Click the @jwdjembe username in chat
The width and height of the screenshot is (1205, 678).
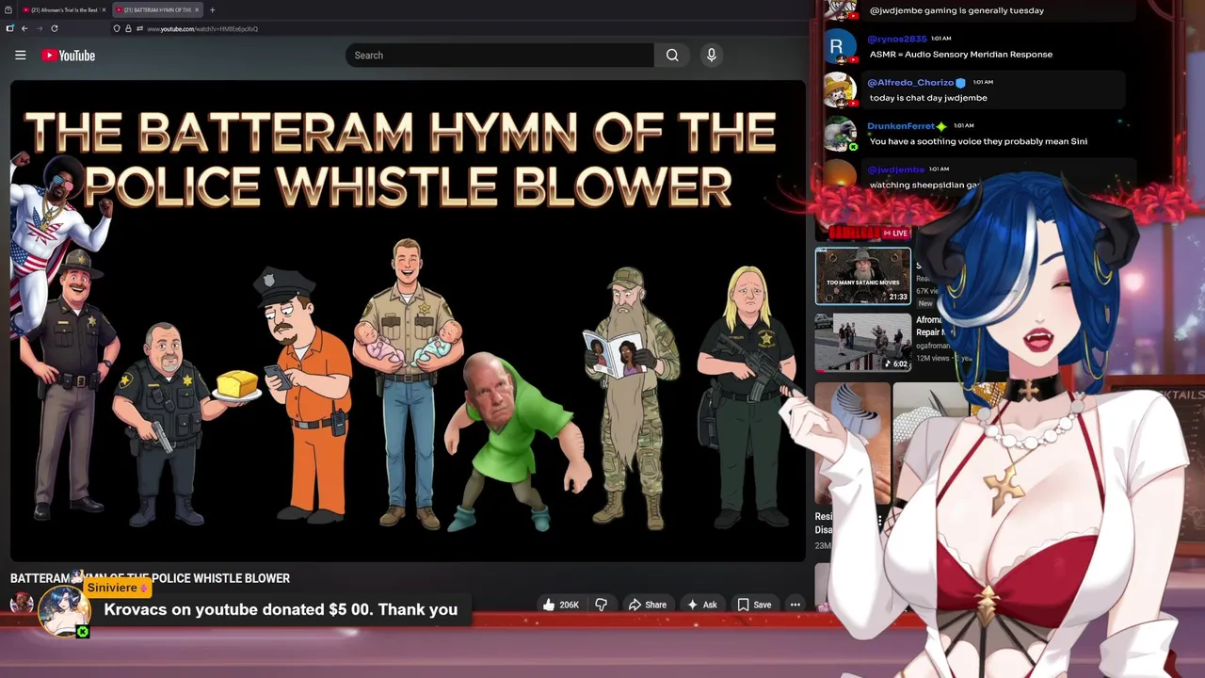coord(895,169)
